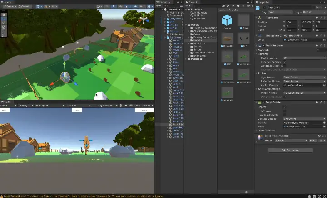This screenshot has height=198, width=327.
Task: Open the Transform component kebab menu
Action: click(325, 18)
